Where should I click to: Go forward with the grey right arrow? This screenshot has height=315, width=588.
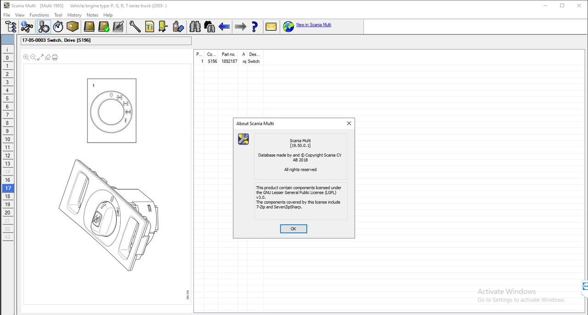pyautogui.click(x=240, y=27)
